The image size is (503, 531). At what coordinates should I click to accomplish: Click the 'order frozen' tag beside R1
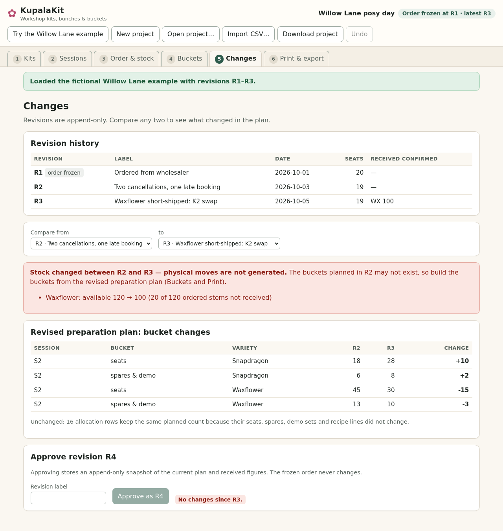click(x=64, y=173)
